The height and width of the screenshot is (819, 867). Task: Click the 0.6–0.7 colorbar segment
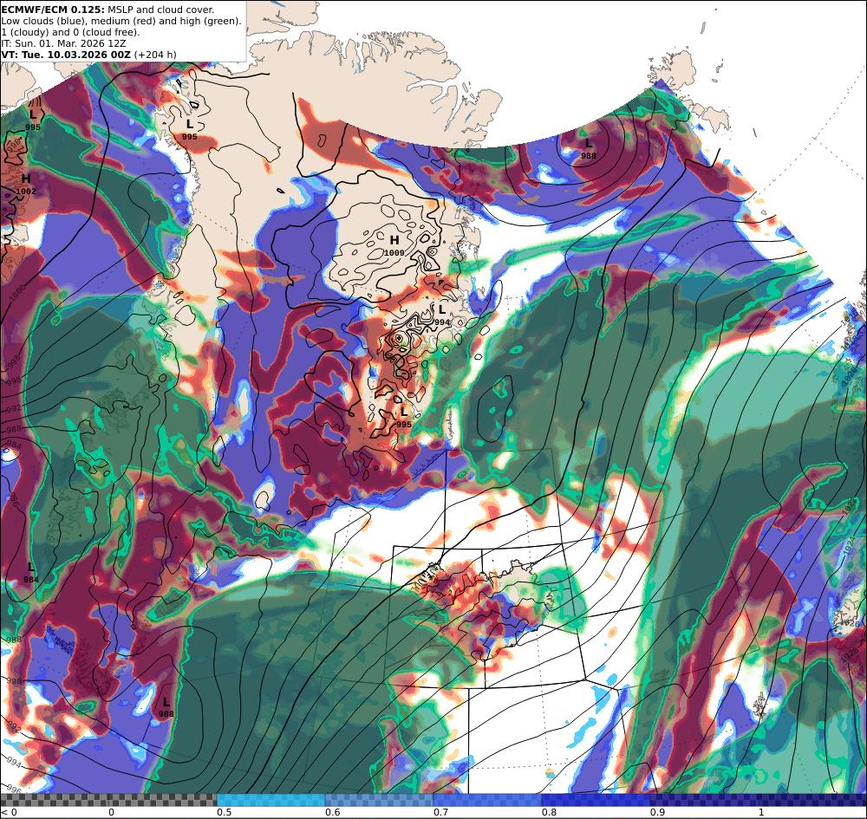[x=380, y=800]
